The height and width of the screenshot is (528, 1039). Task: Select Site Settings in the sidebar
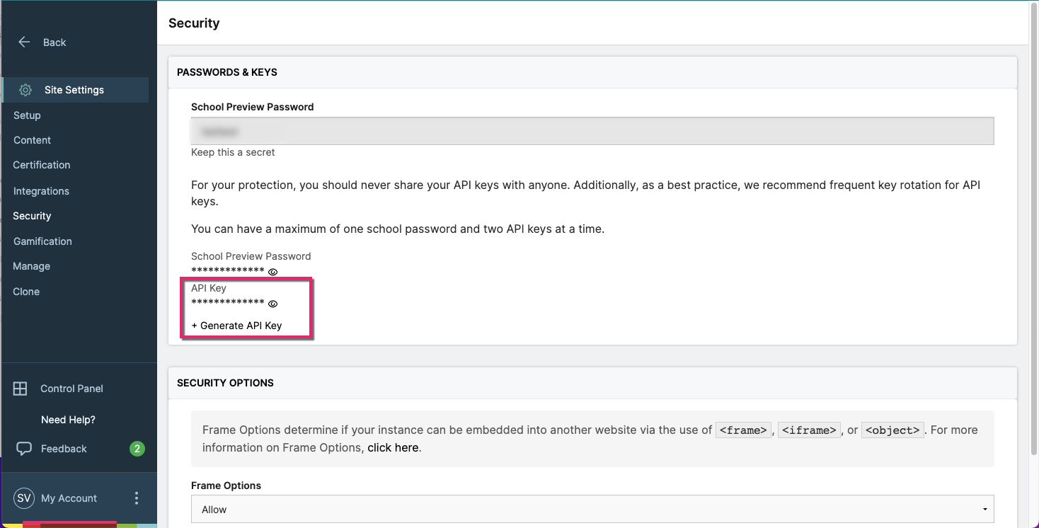click(x=76, y=90)
